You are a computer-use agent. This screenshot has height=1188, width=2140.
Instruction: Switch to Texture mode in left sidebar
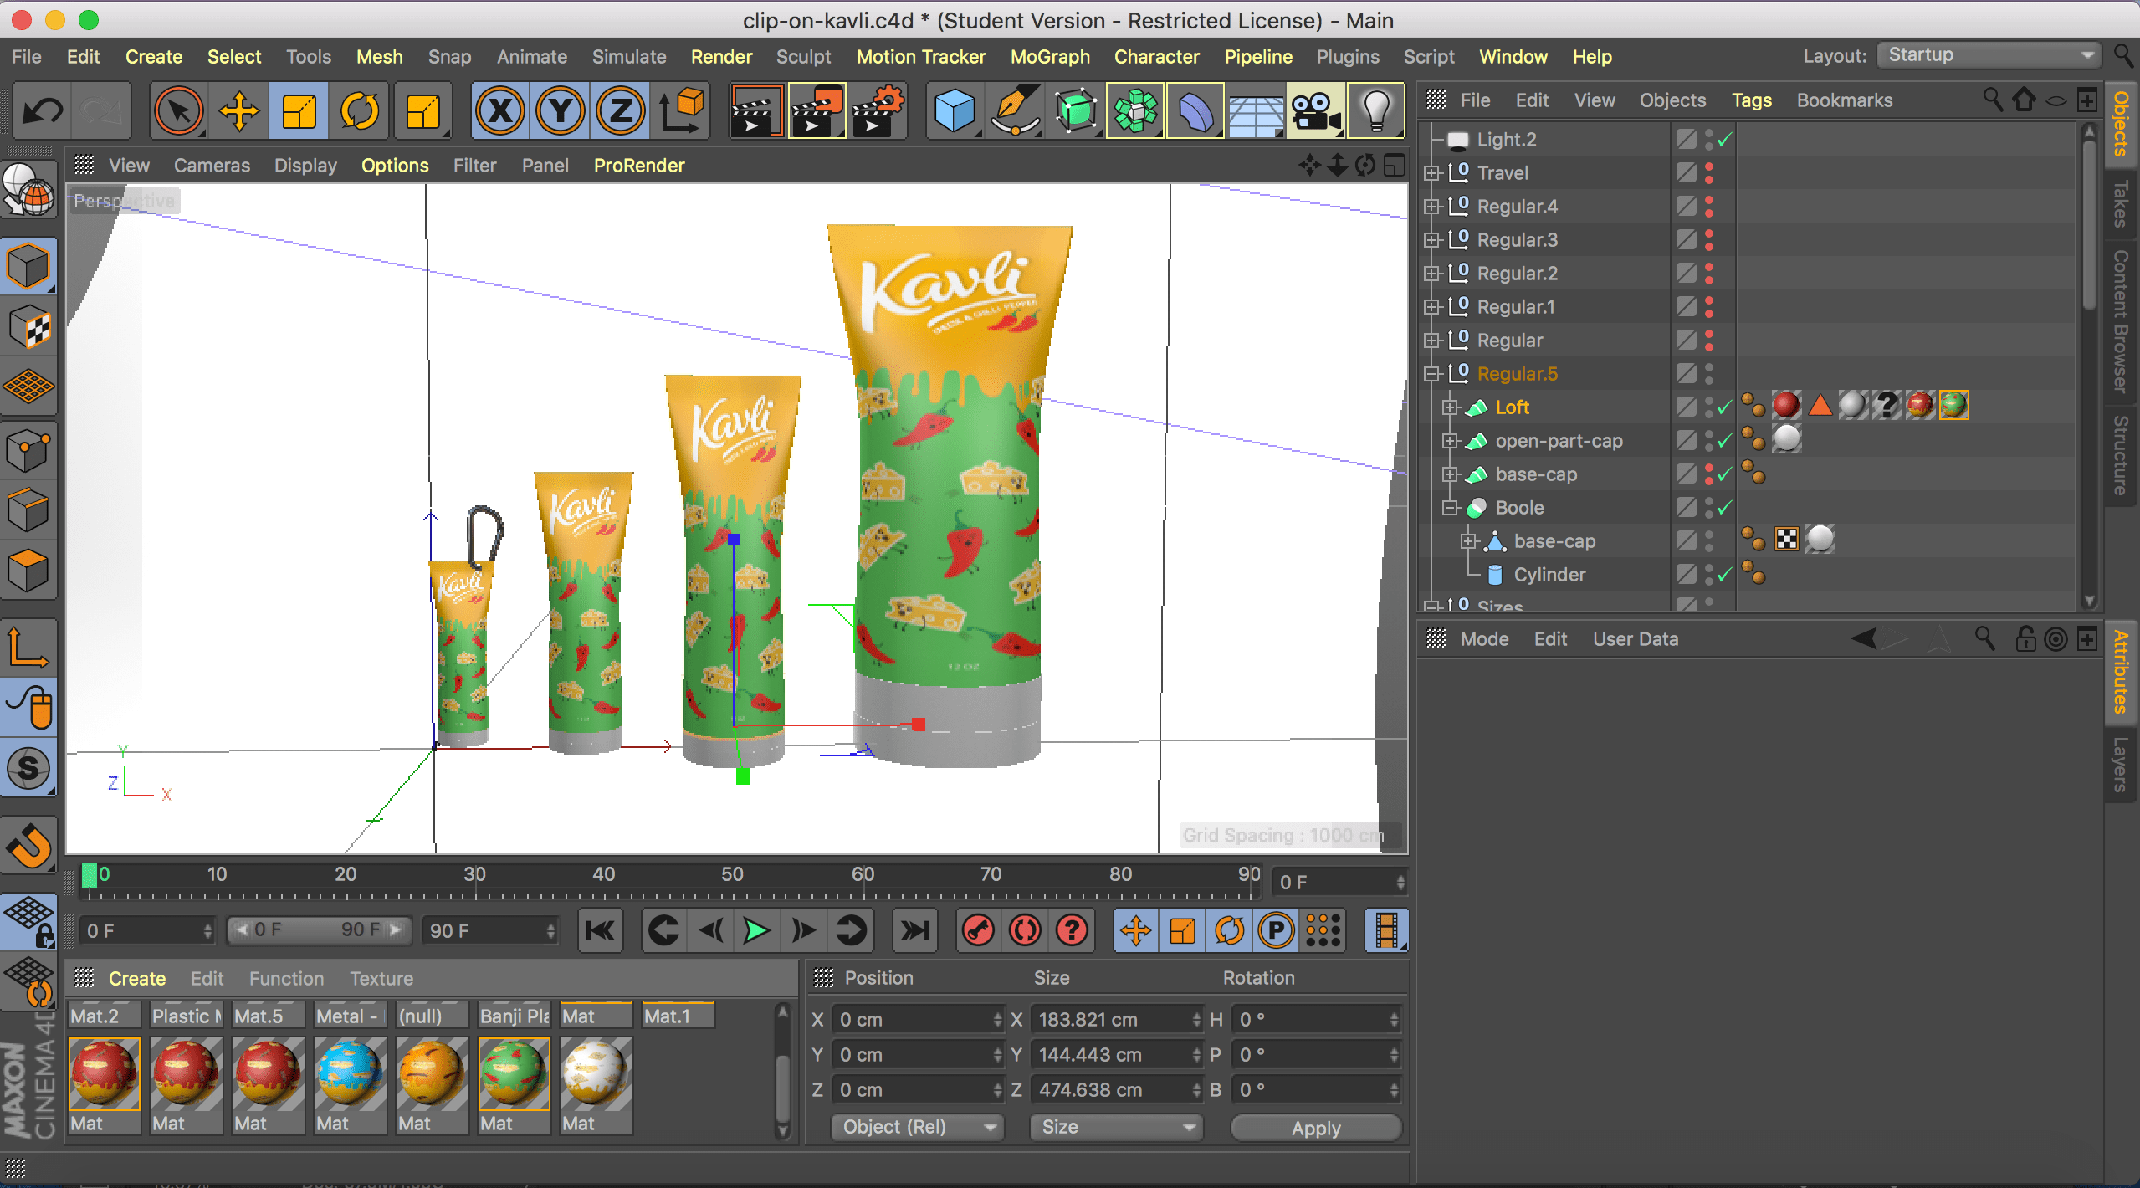29,328
